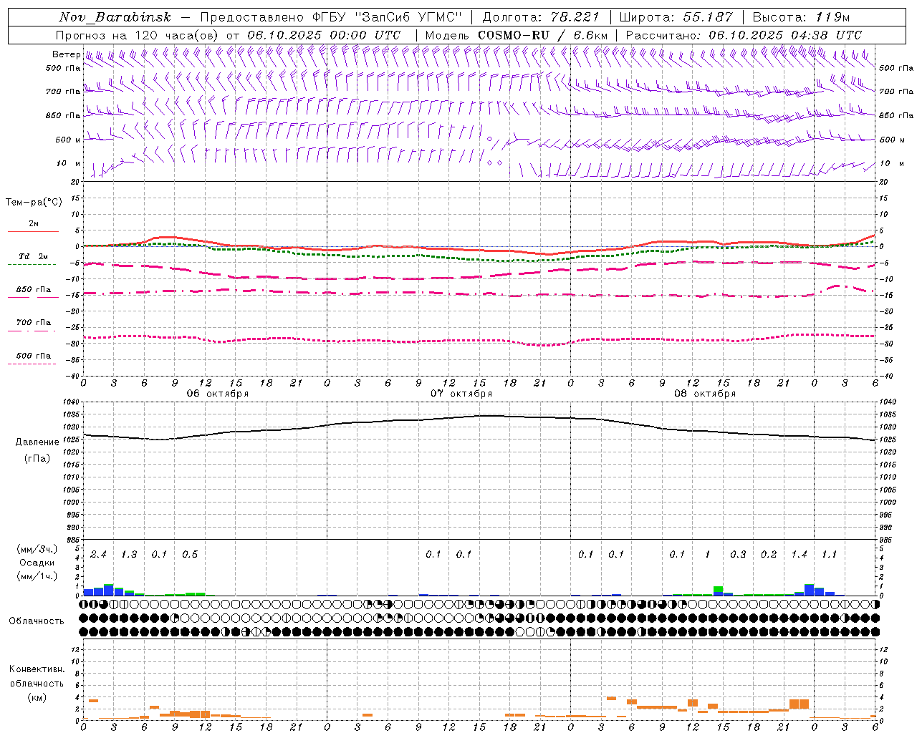This screenshot has height=733, width=917.
Task: Click the "1.1" three-hour precipitation value
Action: tap(829, 555)
